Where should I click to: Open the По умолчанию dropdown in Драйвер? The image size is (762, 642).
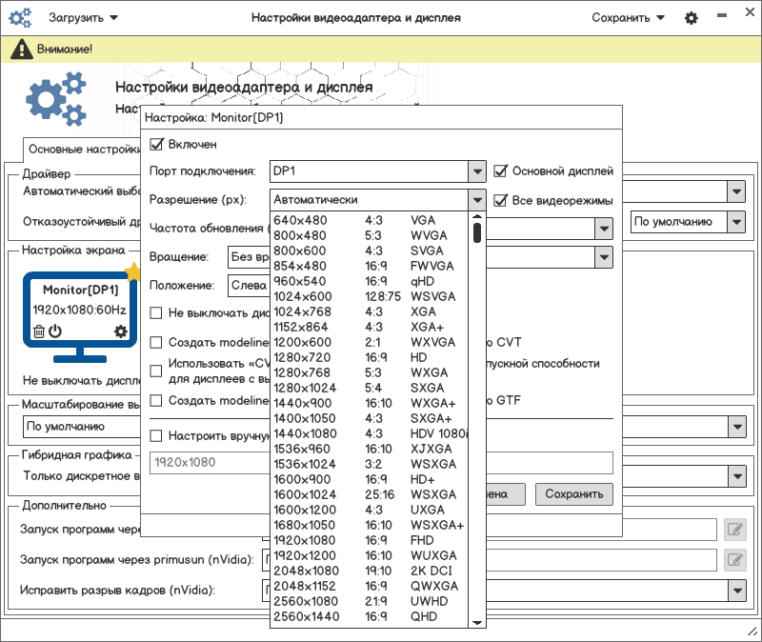[735, 222]
